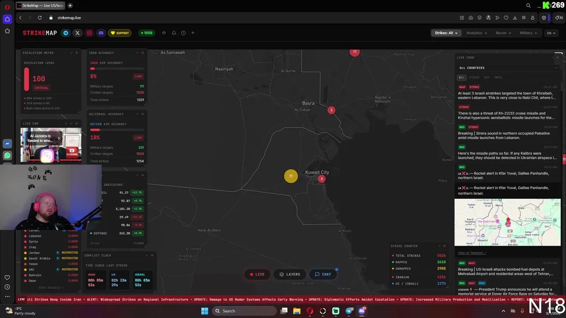Image resolution: width=566 pixels, height=318 pixels.
Task: Open the EN language selector
Action: point(551,33)
